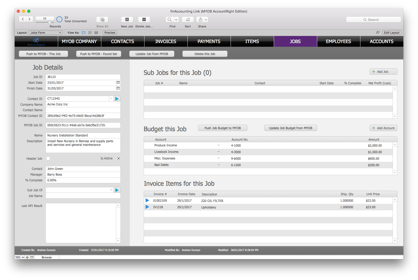418x280 pixels.
Task: Switch to the PAYMENTS tab
Action: pos(209,41)
